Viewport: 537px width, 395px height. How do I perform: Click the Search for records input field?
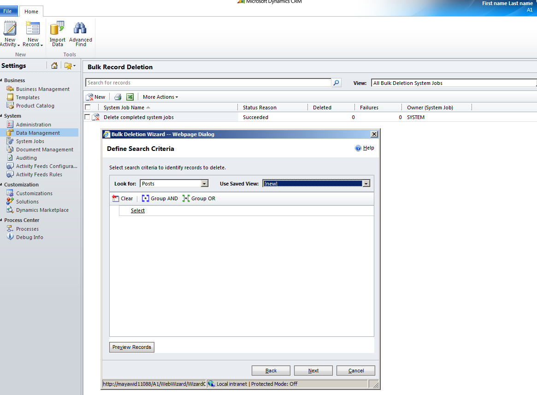[x=208, y=83]
